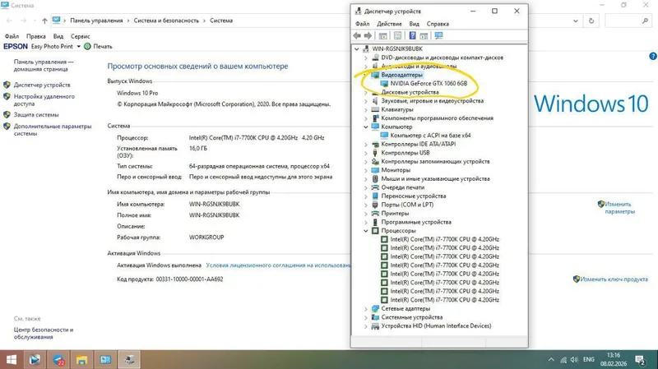
Task: Open Защита системы link
Action: [x=36, y=115]
